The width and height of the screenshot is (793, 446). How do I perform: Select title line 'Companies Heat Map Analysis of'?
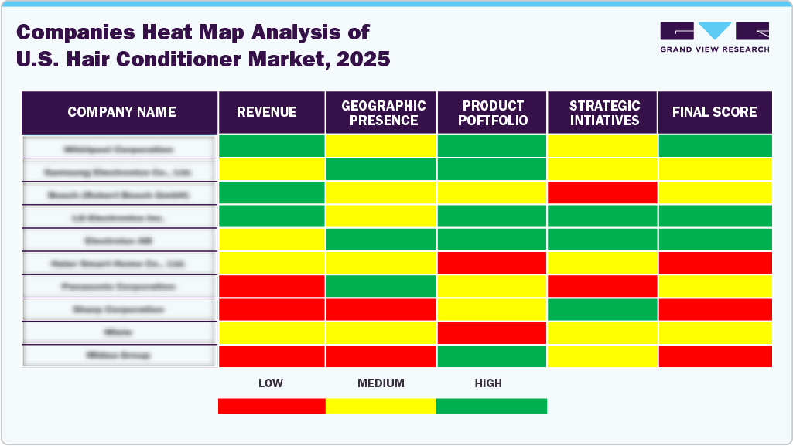pos(193,32)
